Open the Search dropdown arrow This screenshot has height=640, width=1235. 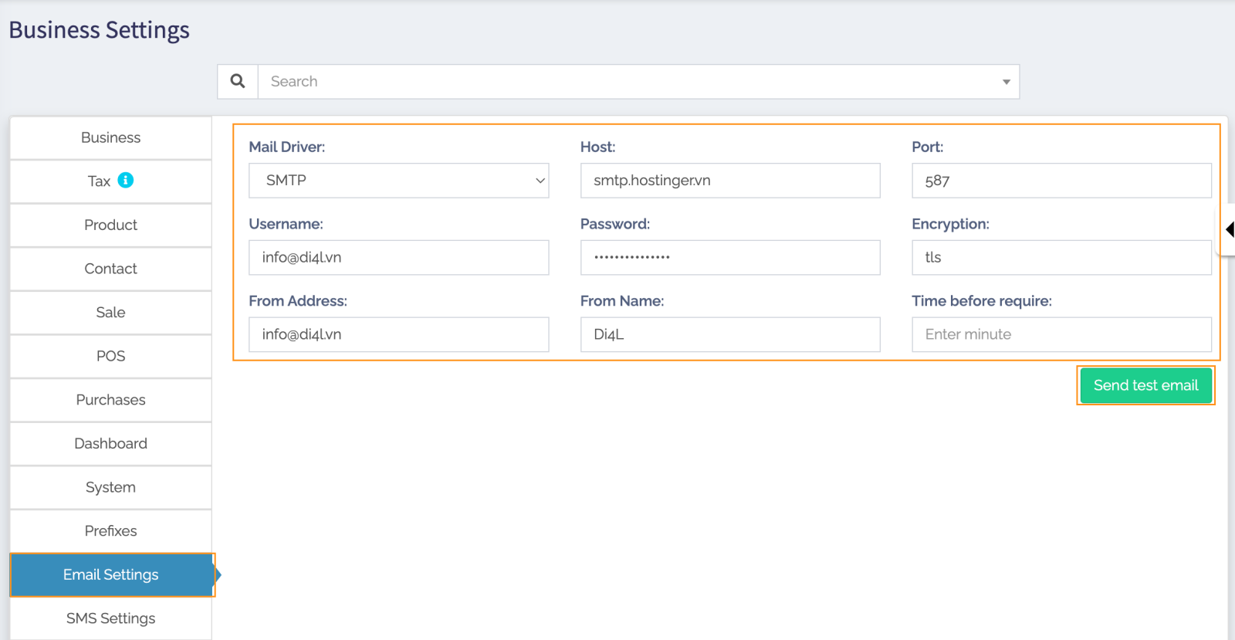[1006, 82]
